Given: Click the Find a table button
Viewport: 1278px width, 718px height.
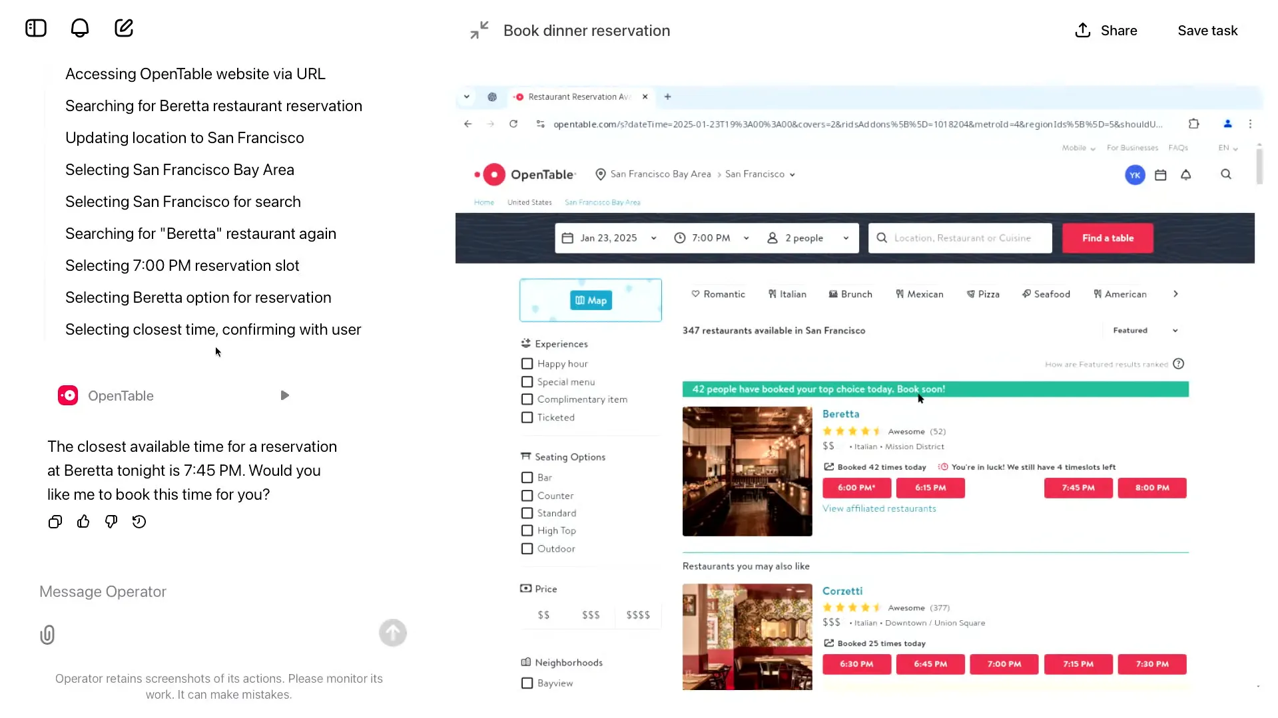Looking at the screenshot, I should point(1107,238).
